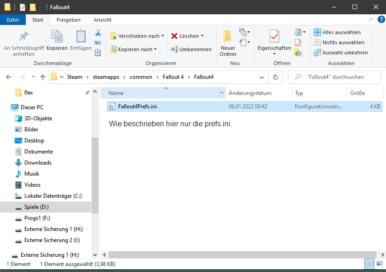Select all with Alles auswählen
The height and width of the screenshot is (272, 386).
(337, 32)
